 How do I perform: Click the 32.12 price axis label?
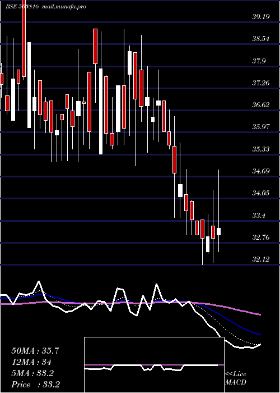(x=261, y=259)
